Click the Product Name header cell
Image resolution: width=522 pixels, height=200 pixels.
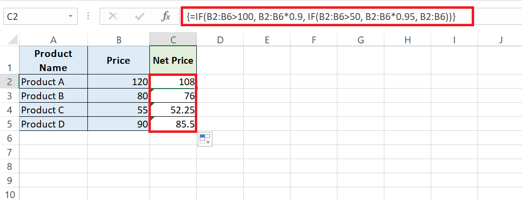[x=53, y=60]
